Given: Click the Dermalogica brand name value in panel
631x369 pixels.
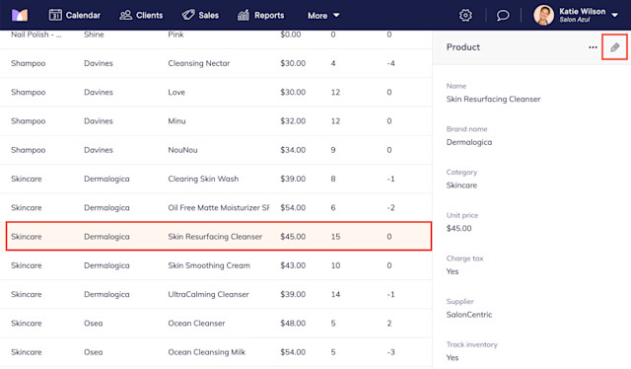Looking at the screenshot, I should pyautogui.click(x=469, y=142).
